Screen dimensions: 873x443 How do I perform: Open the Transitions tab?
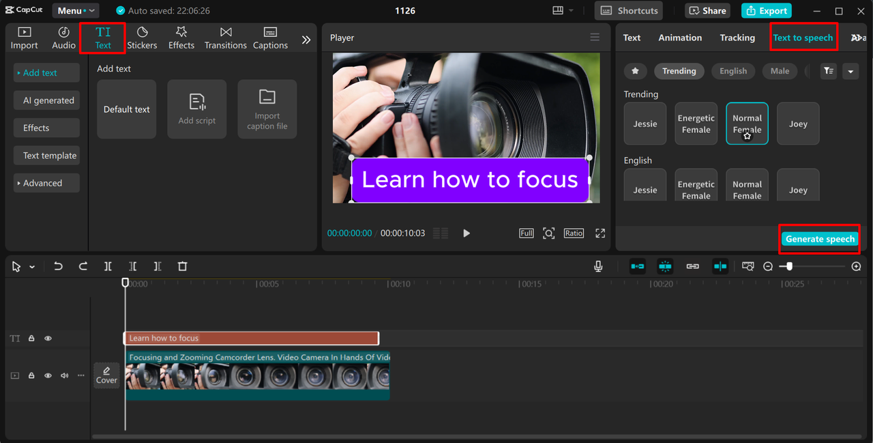(x=226, y=38)
